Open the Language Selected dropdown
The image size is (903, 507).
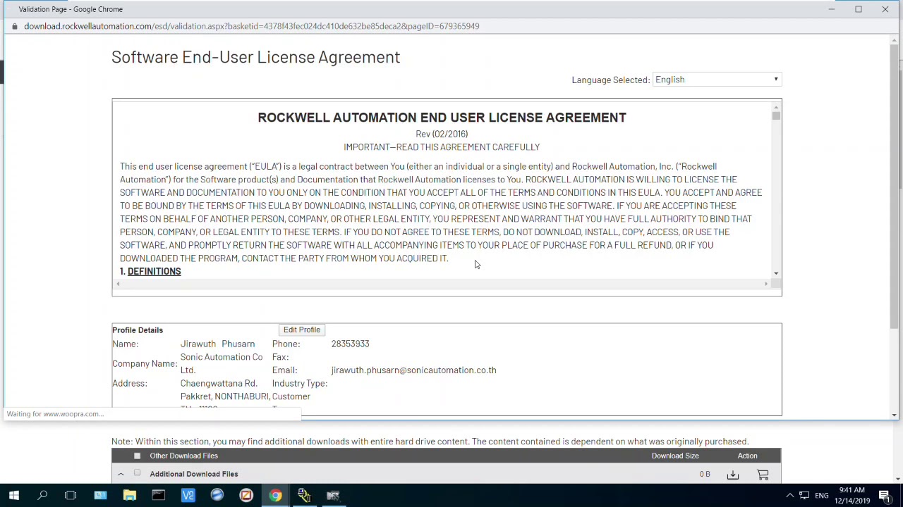[717, 80]
